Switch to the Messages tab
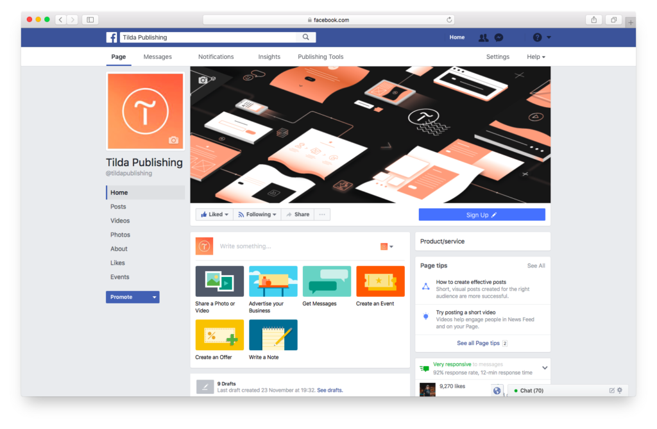 tap(158, 57)
